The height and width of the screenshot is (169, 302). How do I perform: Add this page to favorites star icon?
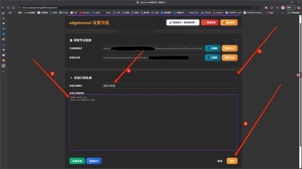260,8
